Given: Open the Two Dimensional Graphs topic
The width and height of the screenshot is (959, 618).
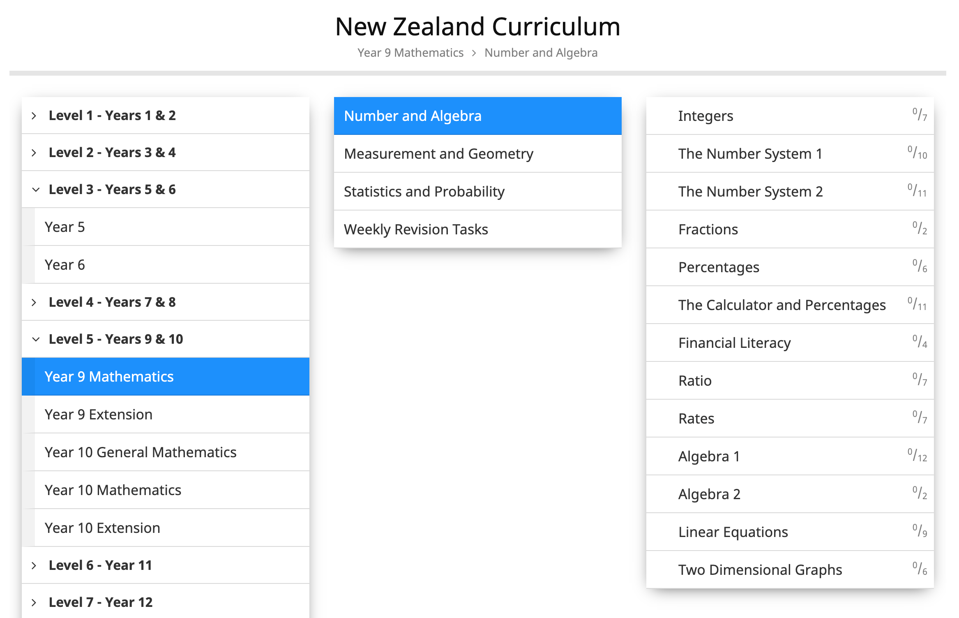Looking at the screenshot, I should tap(760, 569).
